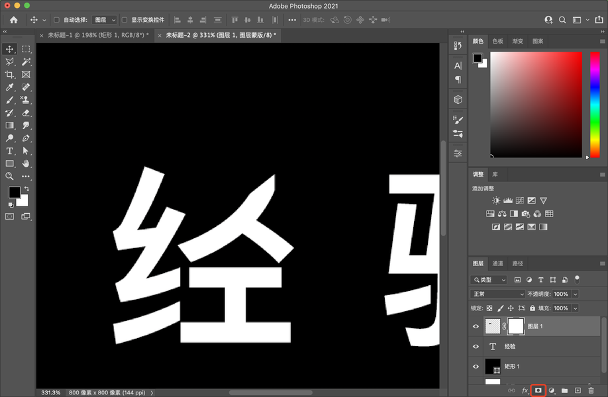Switch to the 库 tab

pos(495,174)
